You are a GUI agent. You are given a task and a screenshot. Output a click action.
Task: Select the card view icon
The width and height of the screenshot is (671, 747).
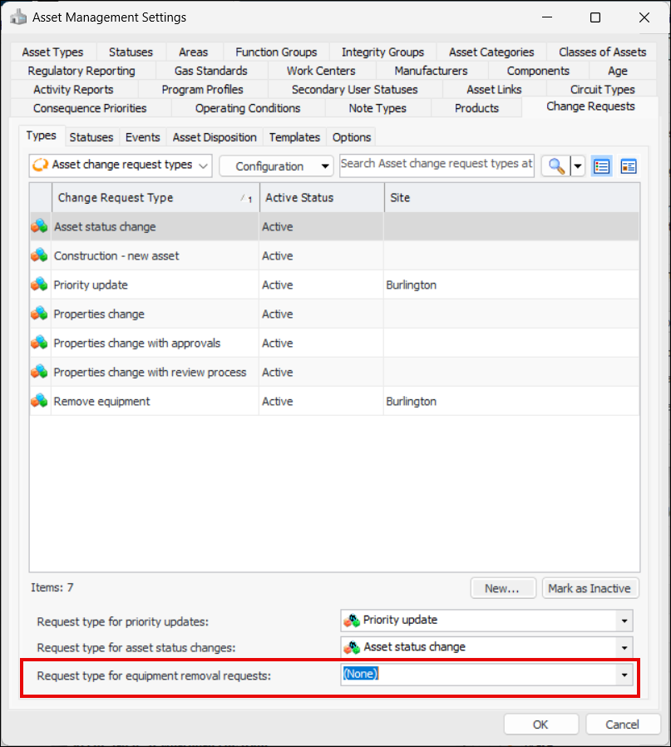pyautogui.click(x=629, y=166)
